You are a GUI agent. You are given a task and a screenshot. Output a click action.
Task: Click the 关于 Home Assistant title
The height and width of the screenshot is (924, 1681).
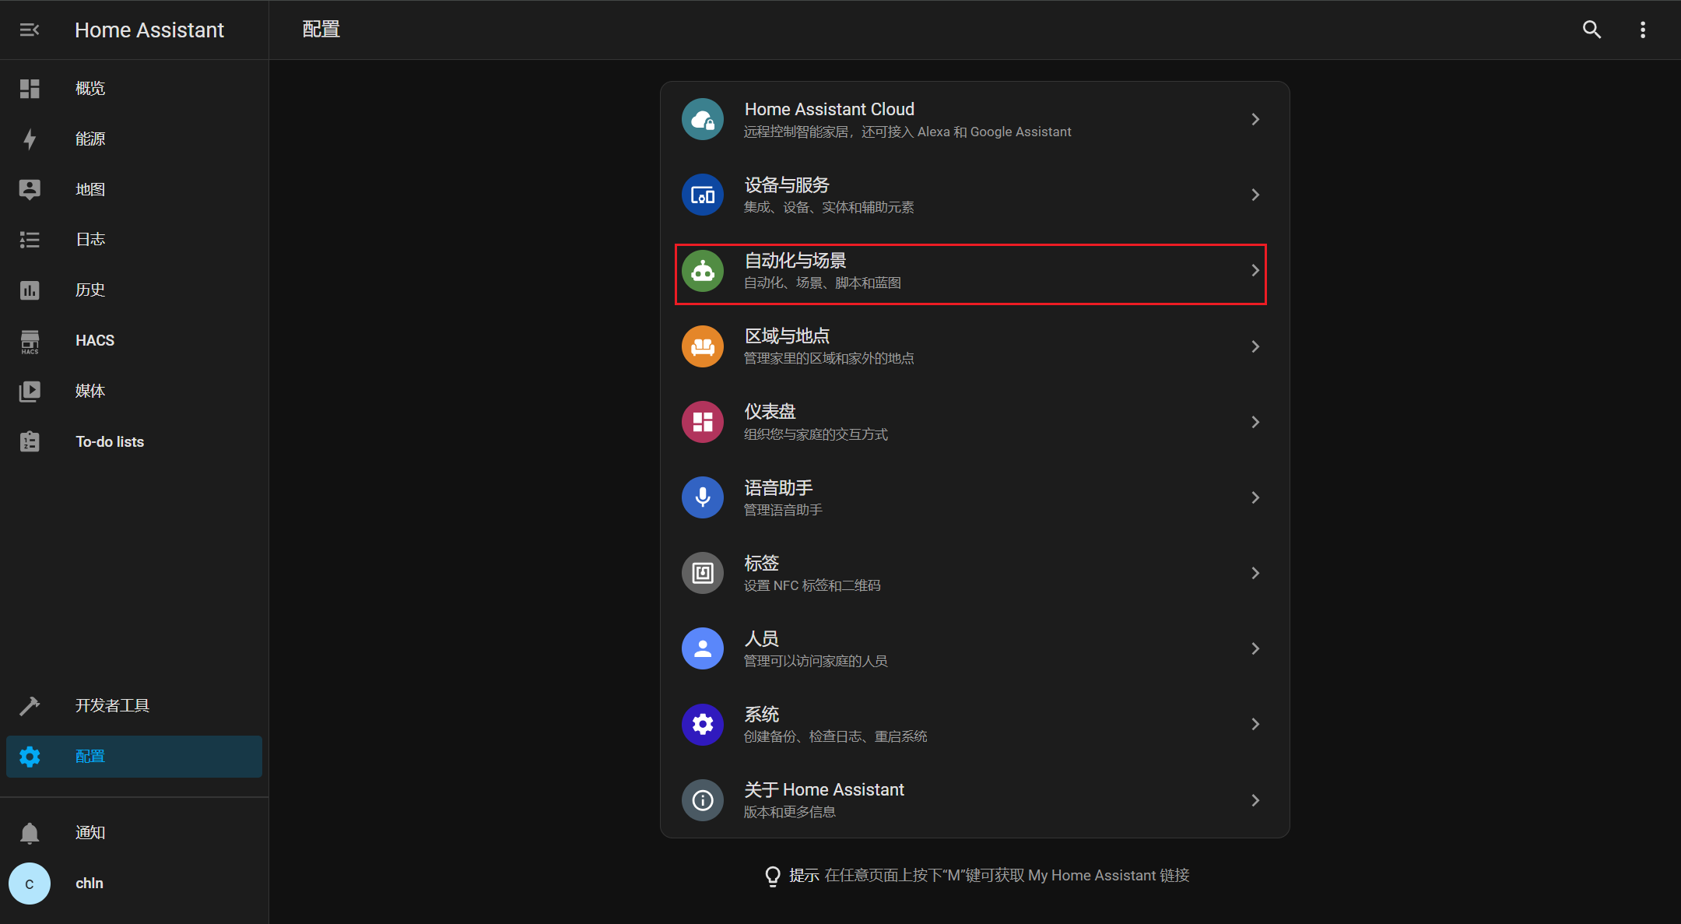click(824, 789)
